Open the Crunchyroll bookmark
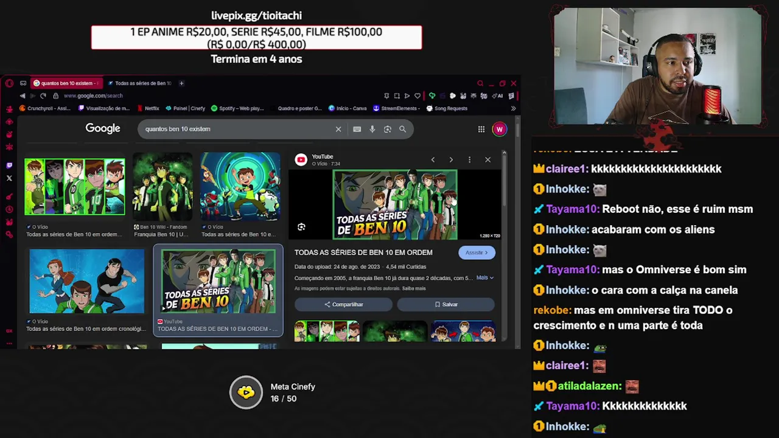 point(46,108)
